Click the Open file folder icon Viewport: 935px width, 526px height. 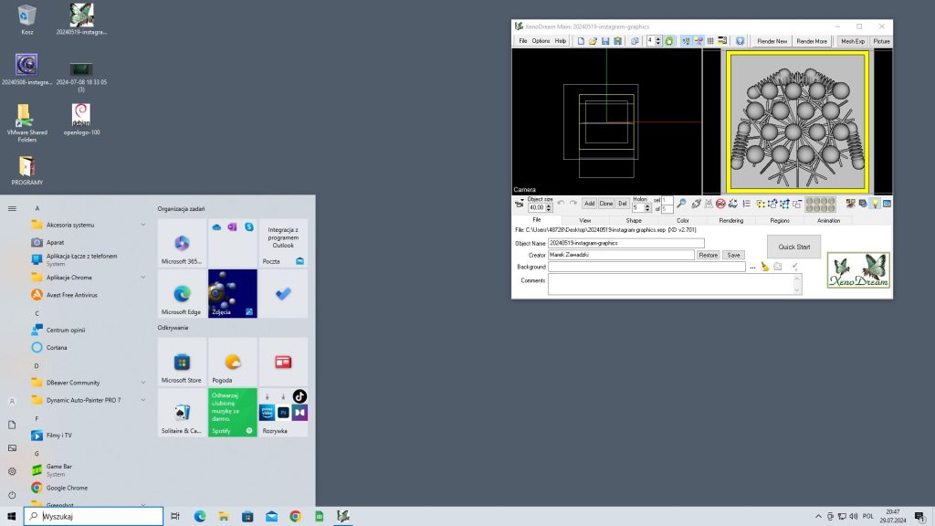[x=593, y=41]
